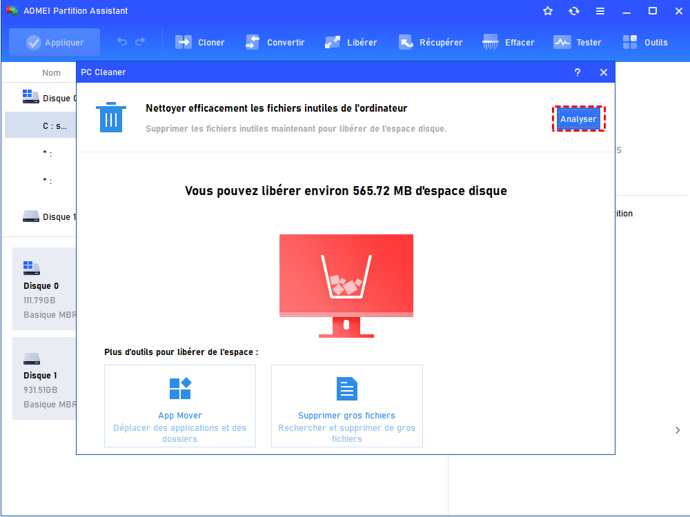Open Supprimer gros fichiers tool
The height and width of the screenshot is (517, 690).
346,405
